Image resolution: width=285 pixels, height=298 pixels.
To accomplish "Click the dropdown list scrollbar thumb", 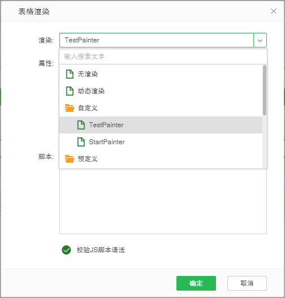I will coord(265,90).
